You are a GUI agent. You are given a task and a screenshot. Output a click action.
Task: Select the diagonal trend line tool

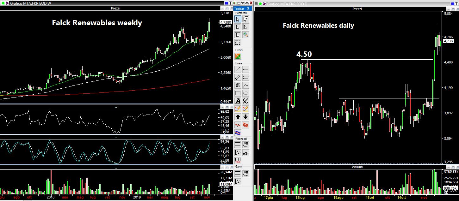(x=238, y=69)
